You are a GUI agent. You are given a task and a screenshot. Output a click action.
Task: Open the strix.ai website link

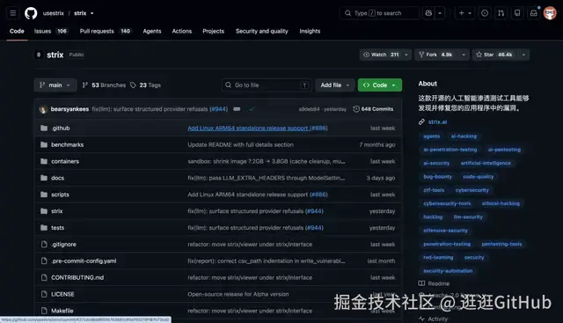(x=437, y=121)
